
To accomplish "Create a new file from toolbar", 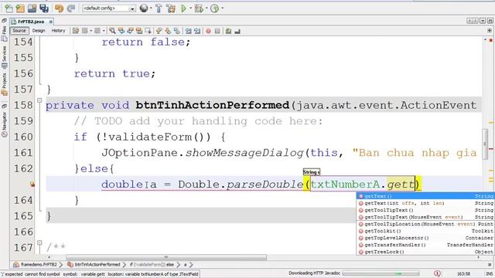I will (9, 8).
